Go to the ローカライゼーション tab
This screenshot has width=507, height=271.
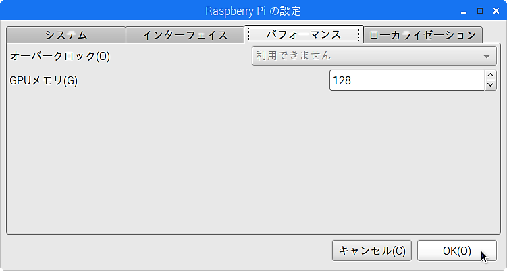423,34
